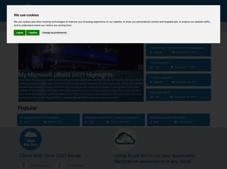The height and width of the screenshot is (169, 227).
Task: Click December 17, 2031 date on Feature Flags
Action: coord(186,52)
